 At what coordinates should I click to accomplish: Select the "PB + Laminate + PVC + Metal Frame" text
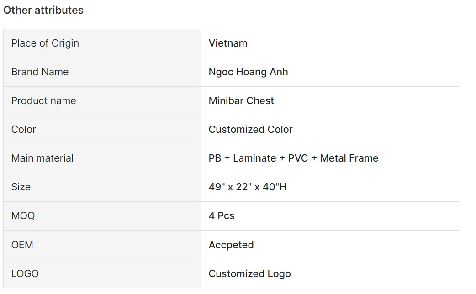293,158
